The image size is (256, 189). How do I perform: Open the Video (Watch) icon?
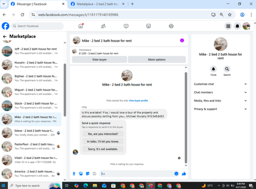[x=126, y=26]
